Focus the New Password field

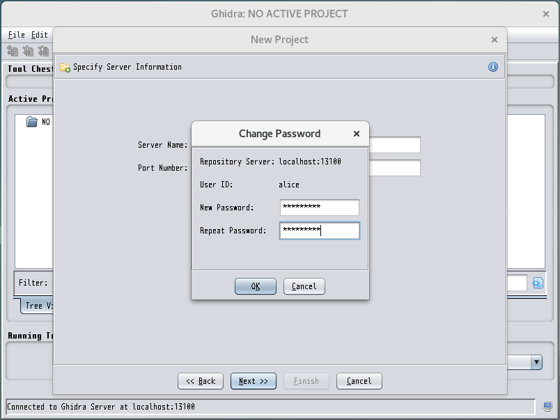[x=320, y=208]
